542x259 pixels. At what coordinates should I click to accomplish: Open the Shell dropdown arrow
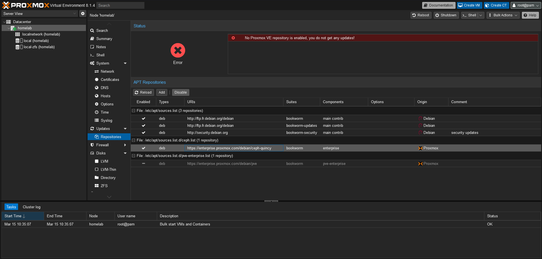[480, 15]
